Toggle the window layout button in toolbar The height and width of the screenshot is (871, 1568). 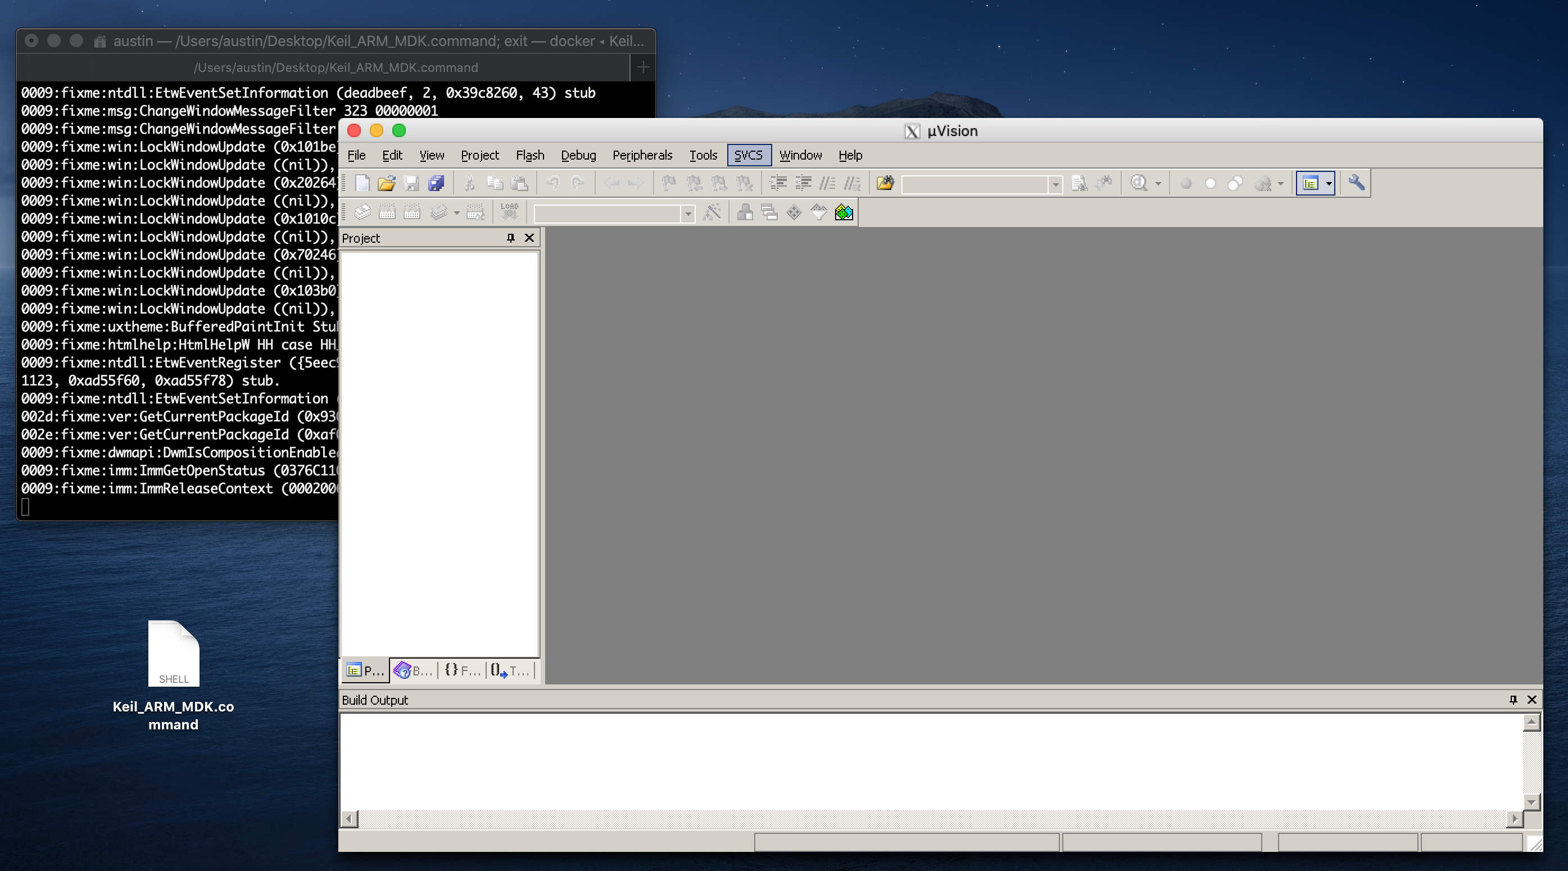point(1310,183)
